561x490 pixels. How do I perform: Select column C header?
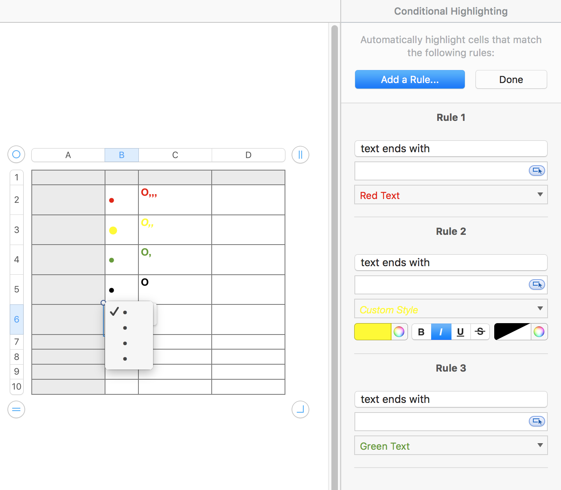click(175, 155)
